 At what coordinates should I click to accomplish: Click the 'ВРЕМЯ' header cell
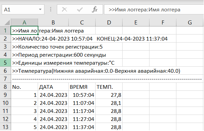pyautogui.click(x=82, y=87)
